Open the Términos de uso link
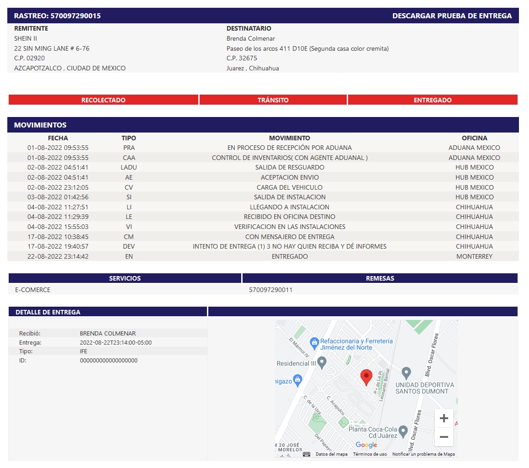This screenshot has height=468, width=529. pos(371,454)
